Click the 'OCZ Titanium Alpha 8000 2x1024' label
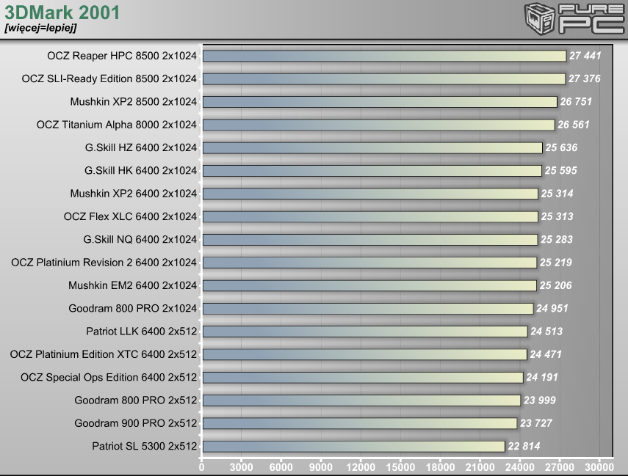Screen dimensions: 628x476 click(117, 125)
